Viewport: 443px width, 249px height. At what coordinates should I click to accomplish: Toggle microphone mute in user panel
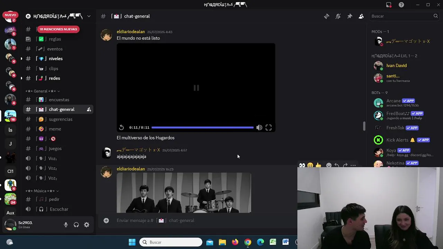click(66, 225)
